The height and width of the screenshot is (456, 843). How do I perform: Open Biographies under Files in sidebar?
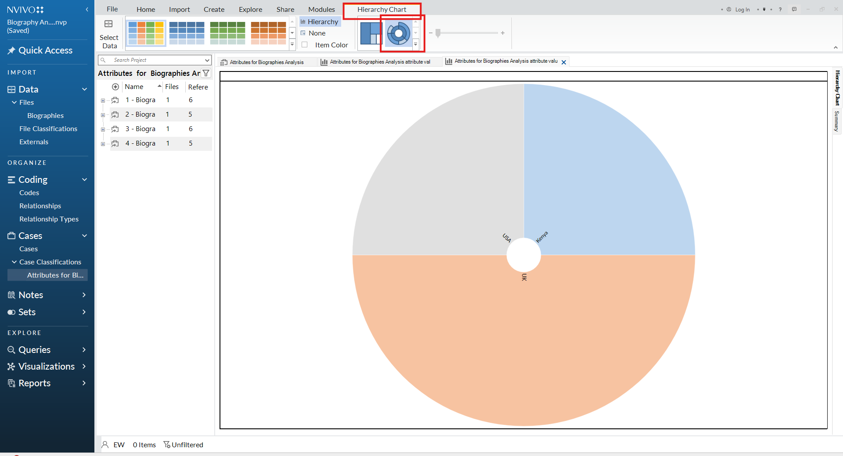coord(45,116)
